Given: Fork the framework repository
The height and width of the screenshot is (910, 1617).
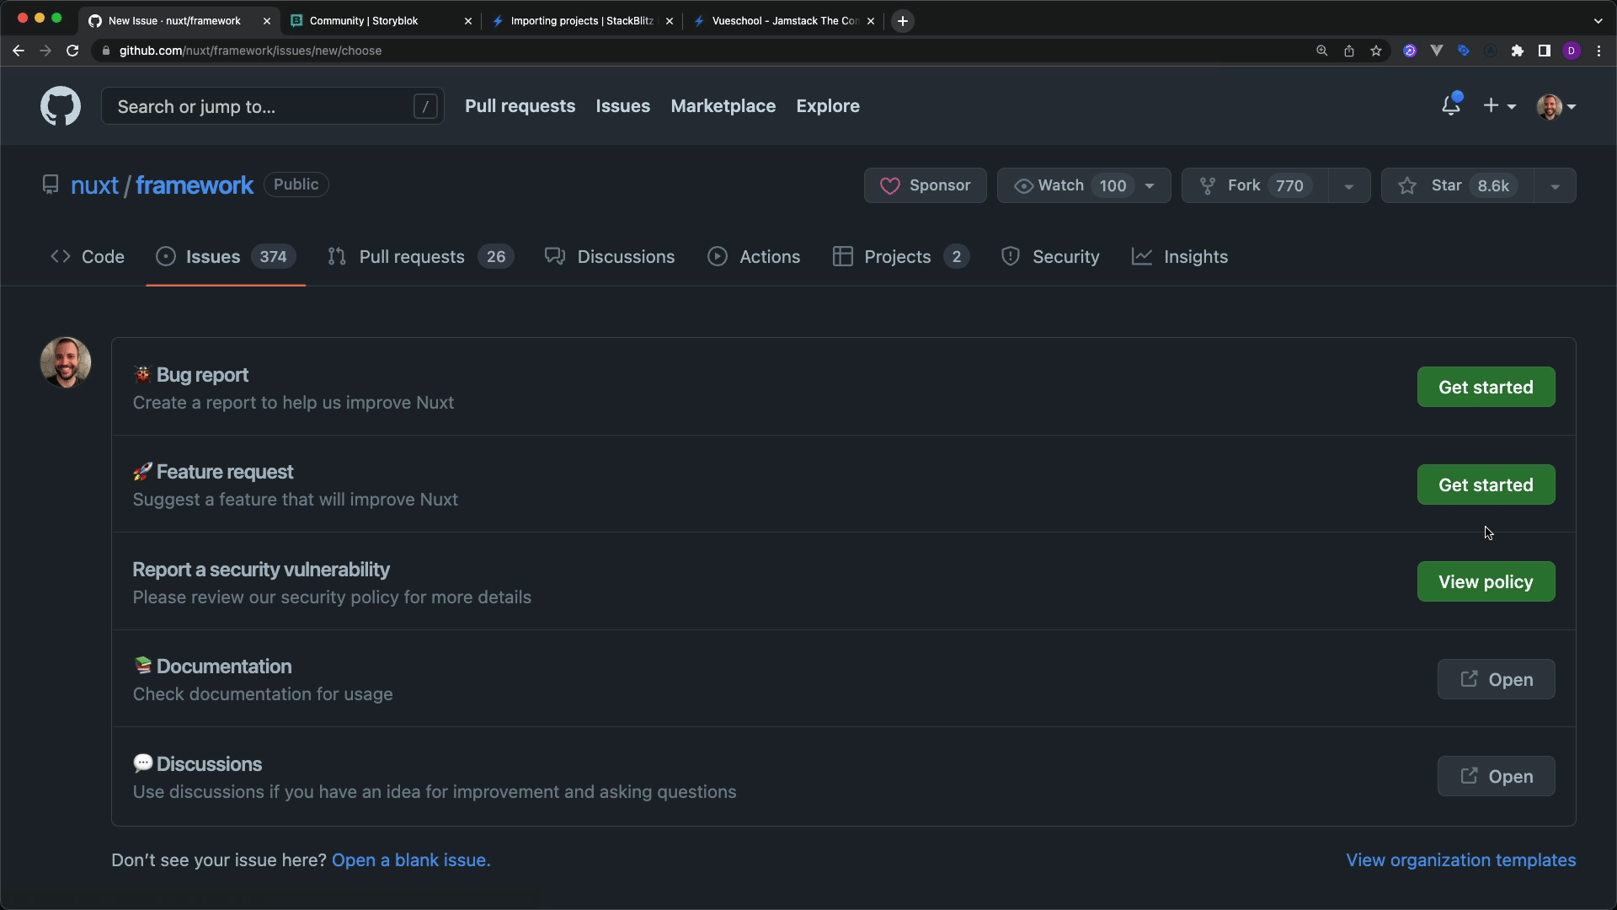Looking at the screenshot, I should click(1255, 185).
